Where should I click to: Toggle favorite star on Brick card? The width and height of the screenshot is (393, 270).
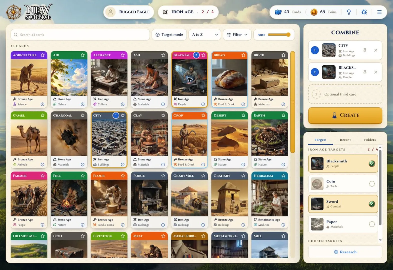283,55
